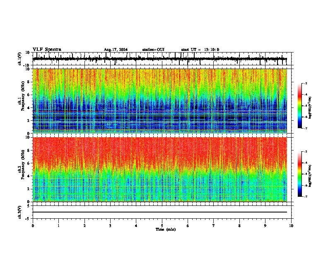The height and width of the screenshot is (253, 328).
Task: Click the 'start UT = 13:10:0' label
Action: click(x=200, y=50)
